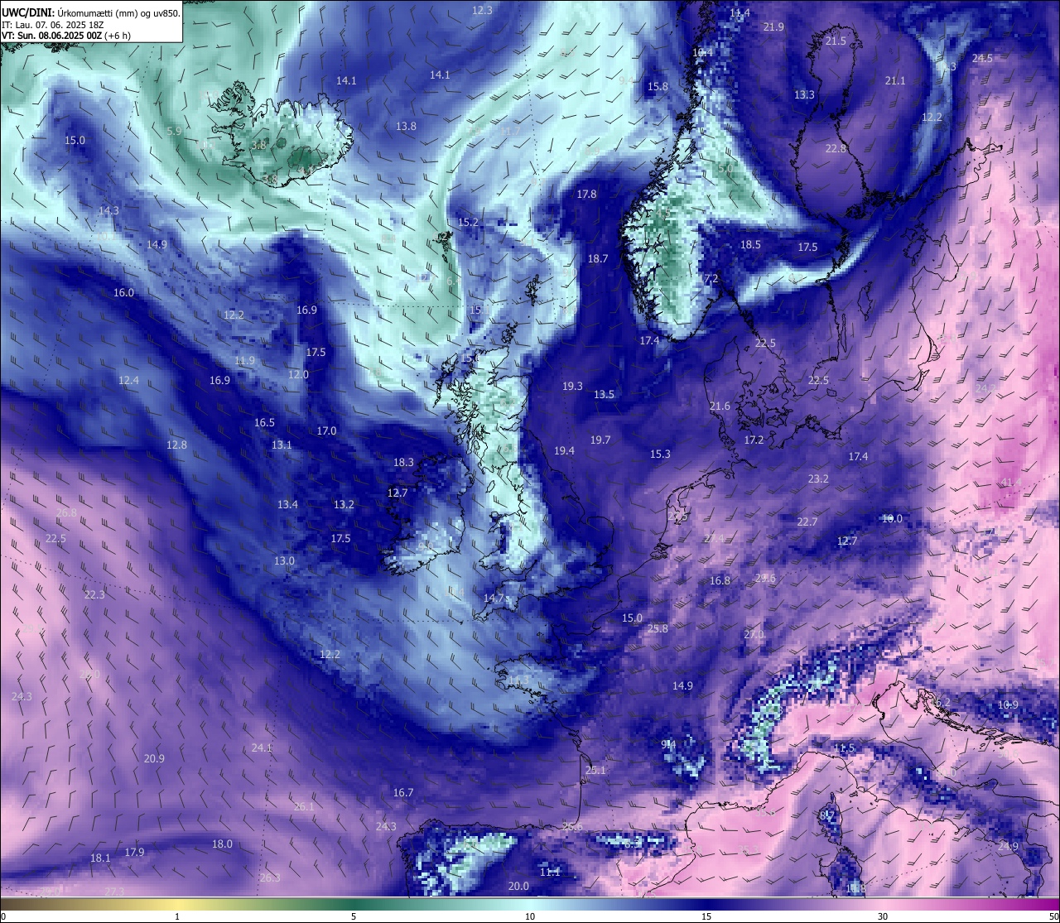Click the map value 16.0
Screen dimensions: 1060x923
tap(123, 292)
